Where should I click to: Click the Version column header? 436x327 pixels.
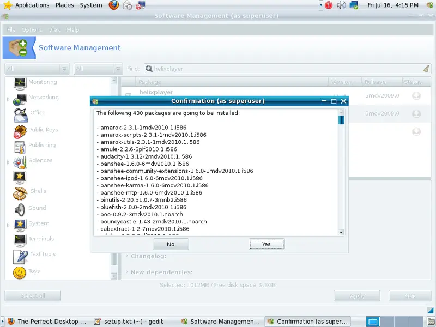pos(345,82)
